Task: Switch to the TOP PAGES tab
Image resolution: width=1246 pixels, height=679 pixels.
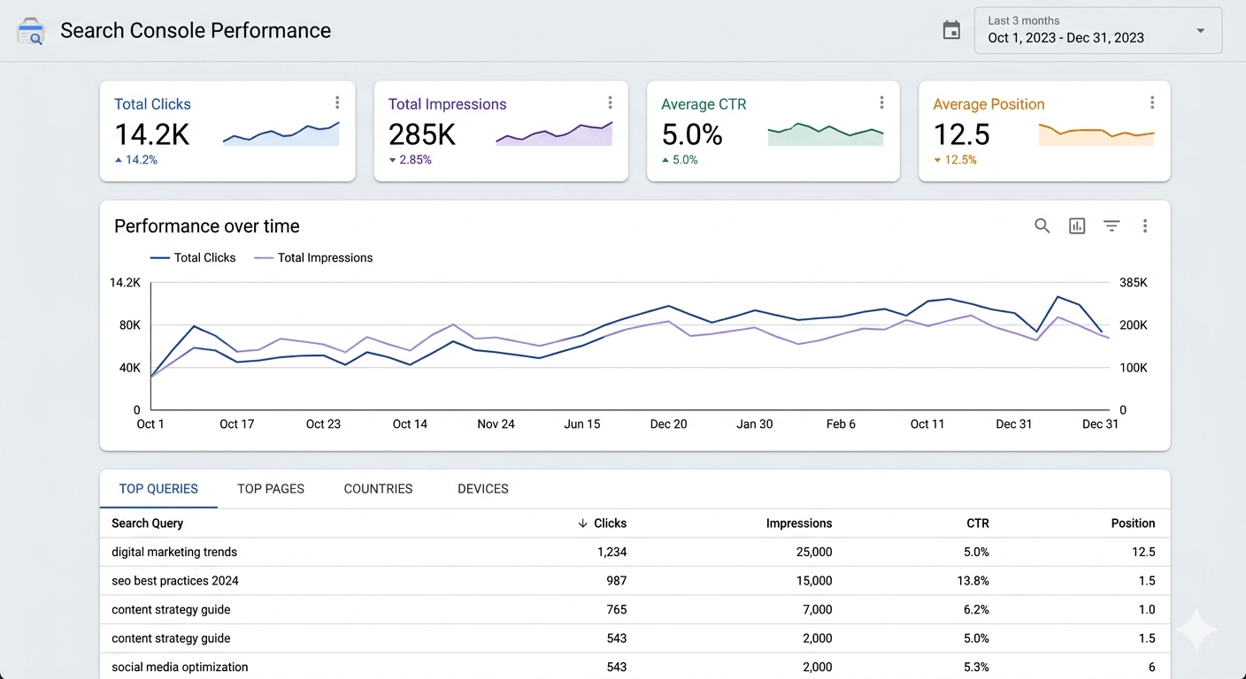Action: (x=271, y=489)
